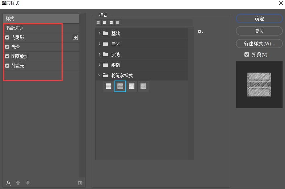Click the 基础 group label

[116, 33]
